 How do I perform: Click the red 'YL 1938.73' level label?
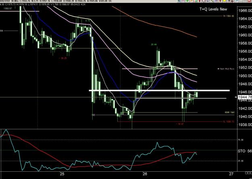point(229,122)
